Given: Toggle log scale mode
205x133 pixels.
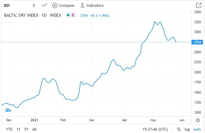Looking at the screenshot, I should pyautogui.click(x=187, y=129).
